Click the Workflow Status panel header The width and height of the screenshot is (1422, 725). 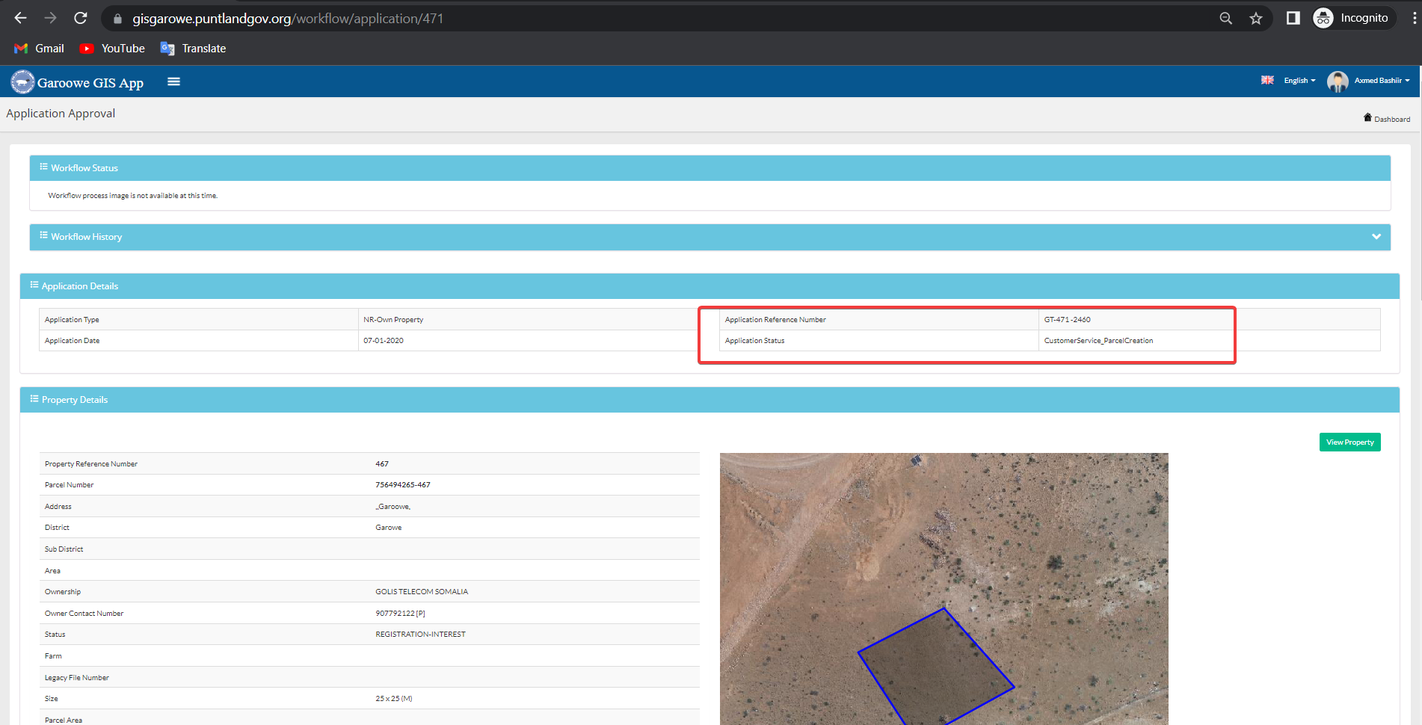click(710, 168)
